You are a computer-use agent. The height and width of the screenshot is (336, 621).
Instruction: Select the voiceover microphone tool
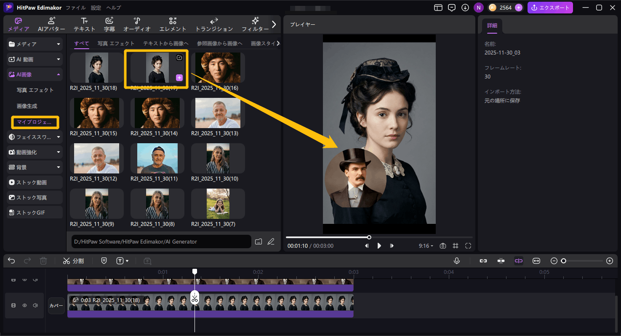pos(457,260)
